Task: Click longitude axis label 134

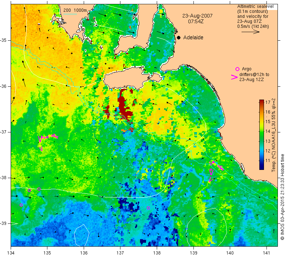Action: 11,253
